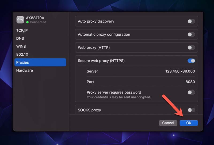This screenshot has width=214, height=145.
Task: Toggle Proxy server requires password switch
Action: (x=191, y=92)
